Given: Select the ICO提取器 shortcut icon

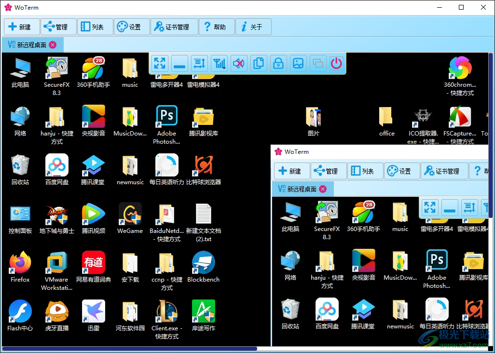Looking at the screenshot, I should (x=423, y=125).
